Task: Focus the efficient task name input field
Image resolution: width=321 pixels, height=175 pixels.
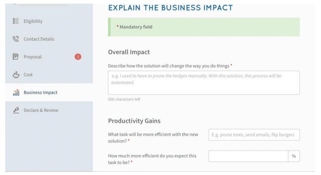Action: [254, 135]
